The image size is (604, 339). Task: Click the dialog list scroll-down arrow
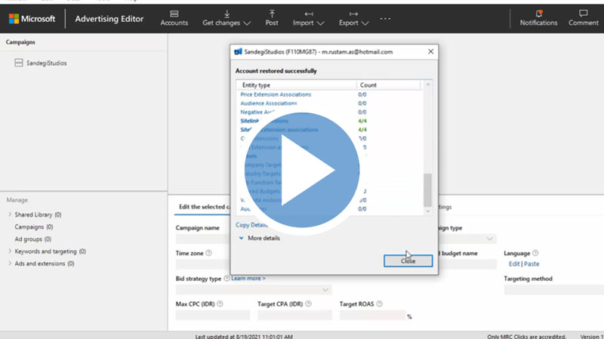(427, 211)
